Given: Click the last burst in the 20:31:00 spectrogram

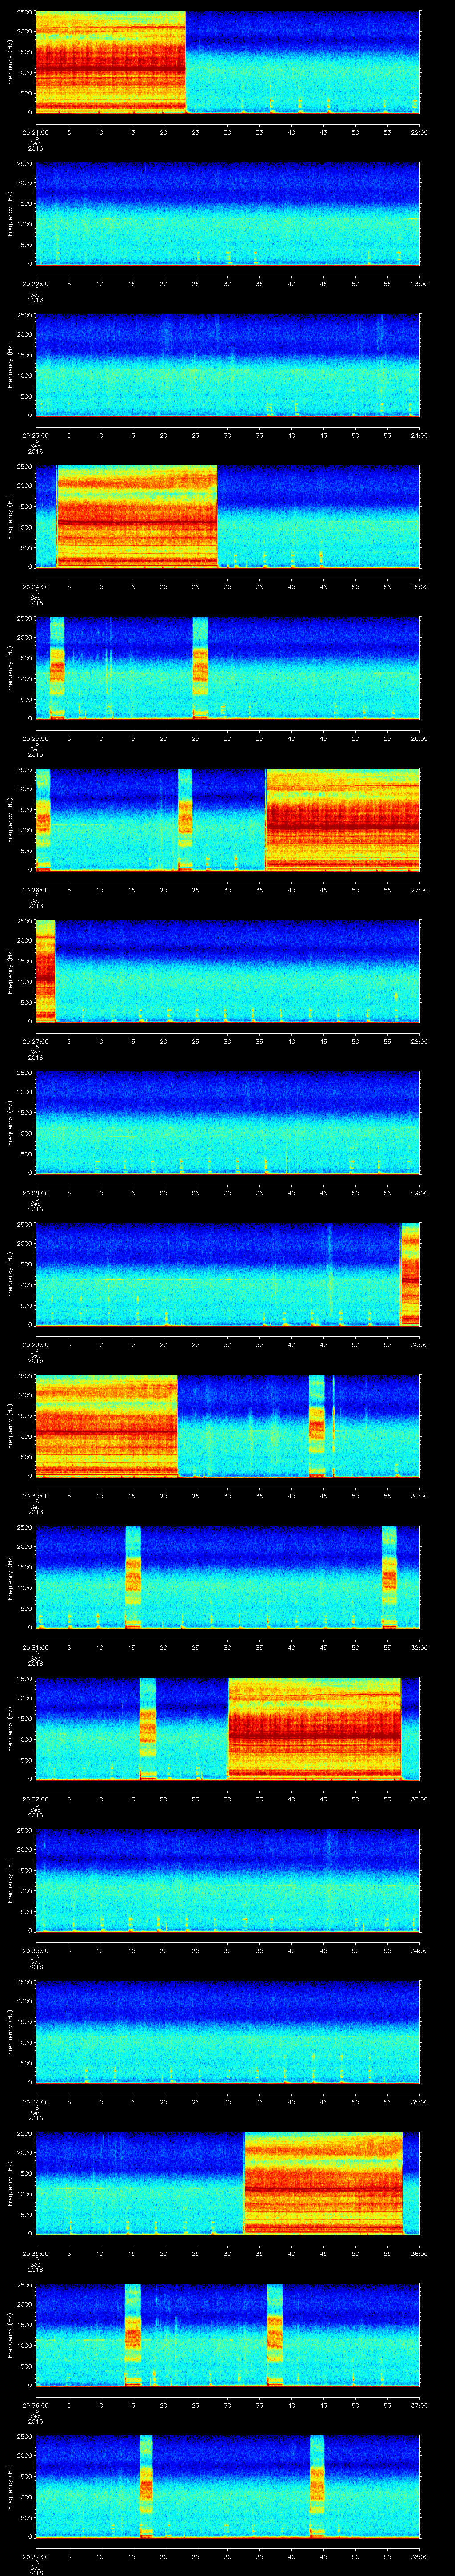Looking at the screenshot, I should pos(389,1577).
